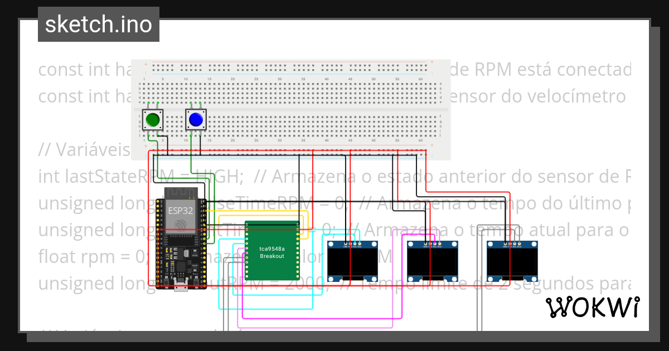Click the VCC pin on the left OLED
The width and height of the screenshot is (669, 351).
(350, 242)
